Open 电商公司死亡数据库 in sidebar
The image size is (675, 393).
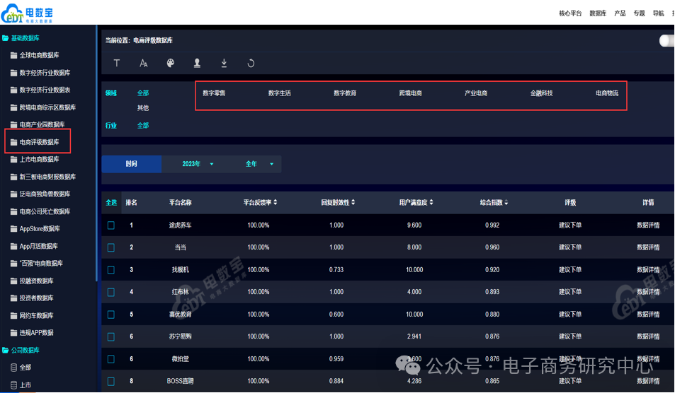click(45, 211)
